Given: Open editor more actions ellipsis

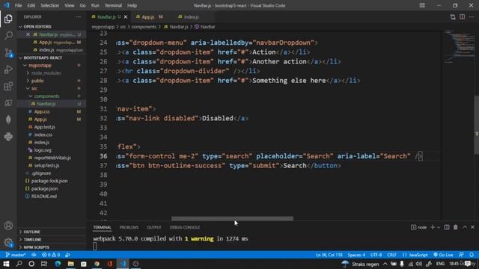Looking at the screenshot, I should point(472,16).
